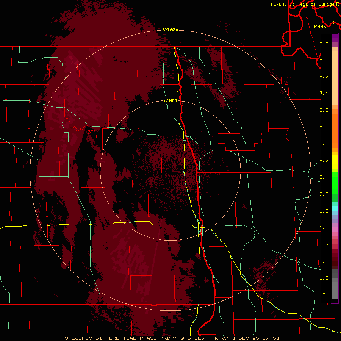Pick the bright green segment of the color bar
Image resolution: width=341 pixels, height=341 pixels.
point(335,183)
